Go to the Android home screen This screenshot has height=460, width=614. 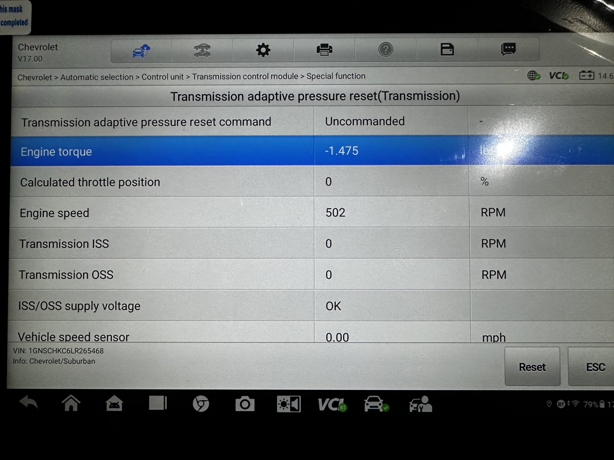[71, 404]
